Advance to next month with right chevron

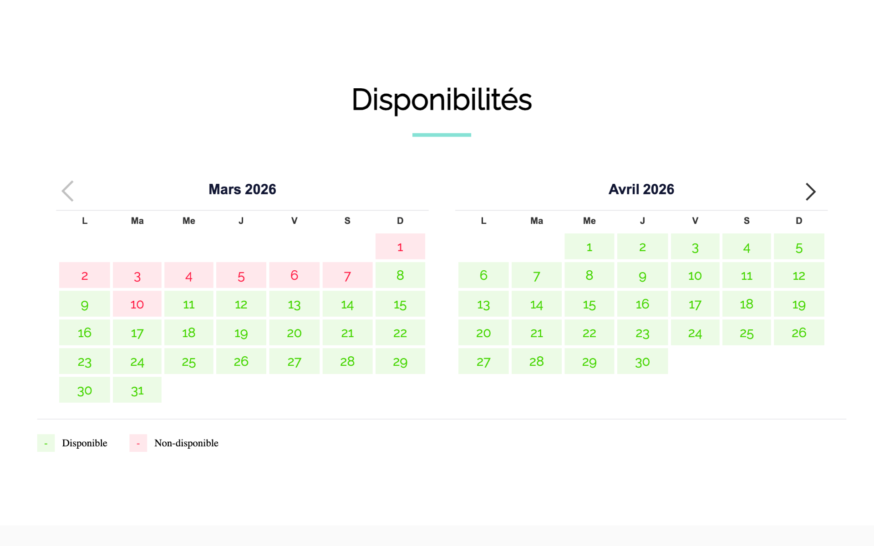[810, 192]
